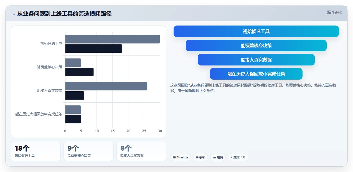
Task: Click the dark bar for 能覆盖核心决策
Action: 79,72
